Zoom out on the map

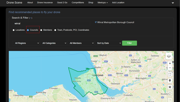(x=170, y=68)
